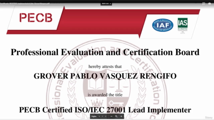Click the 'Página' label in page toolbar
This screenshot has height=120, width=214.
[94, 116]
